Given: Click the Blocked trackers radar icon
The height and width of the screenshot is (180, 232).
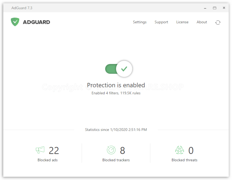Looking at the screenshot, I should click(x=111, y=150).
